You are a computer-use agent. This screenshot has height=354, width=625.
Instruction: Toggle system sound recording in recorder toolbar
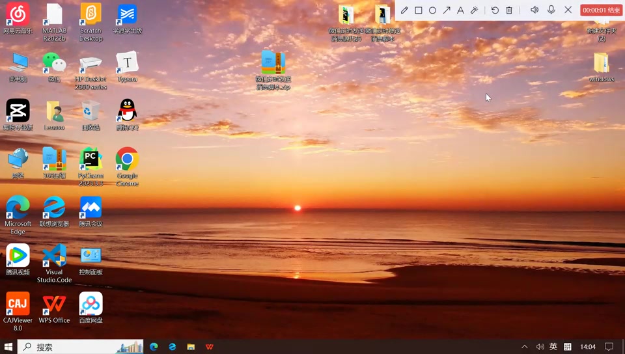tap(535, 10)
